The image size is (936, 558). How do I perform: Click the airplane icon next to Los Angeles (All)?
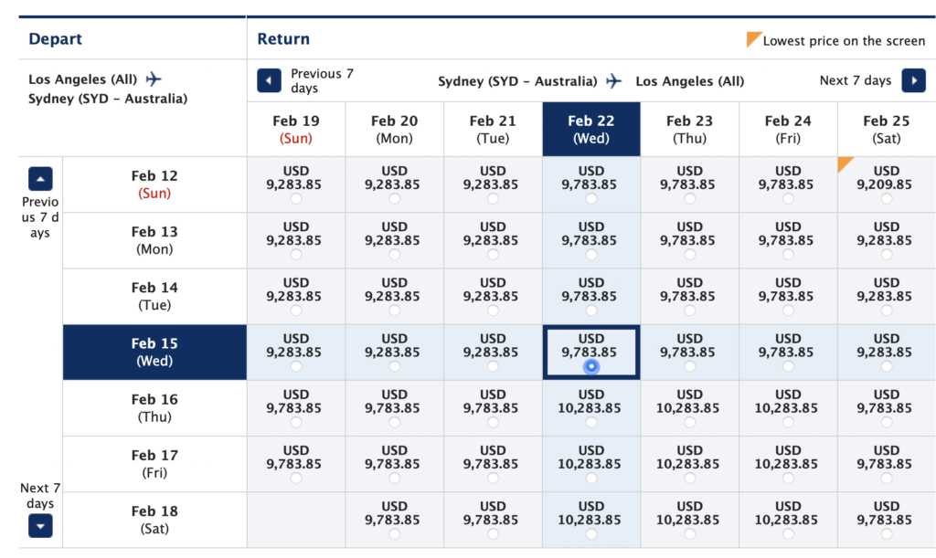tap(154, 79)
